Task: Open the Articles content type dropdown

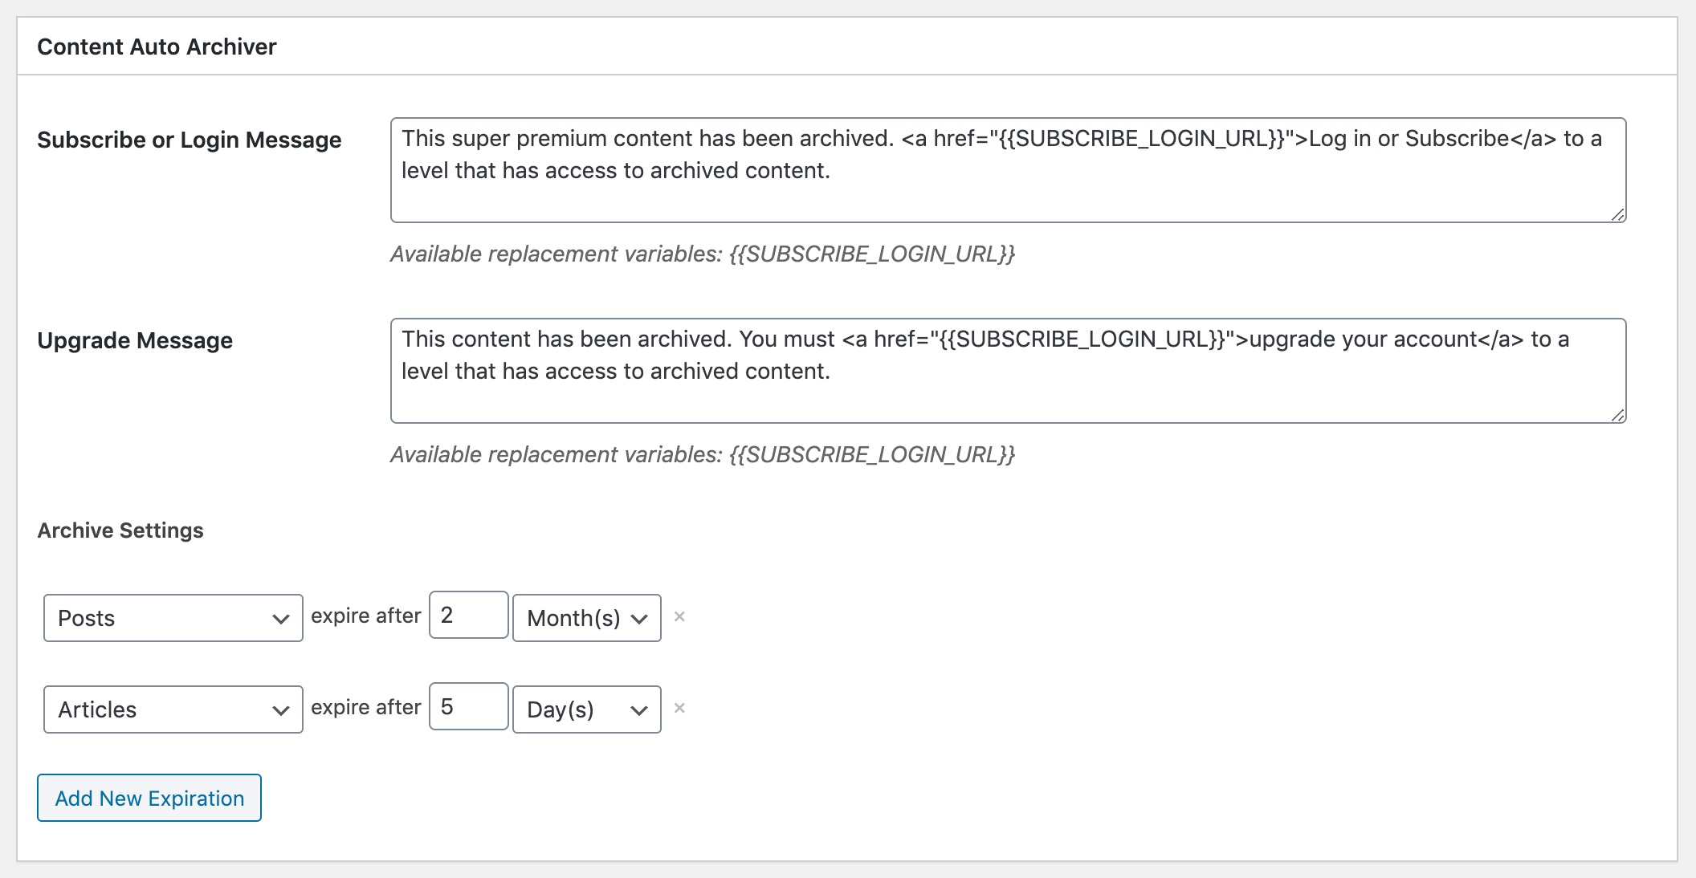Action: [x=173, y=709]
